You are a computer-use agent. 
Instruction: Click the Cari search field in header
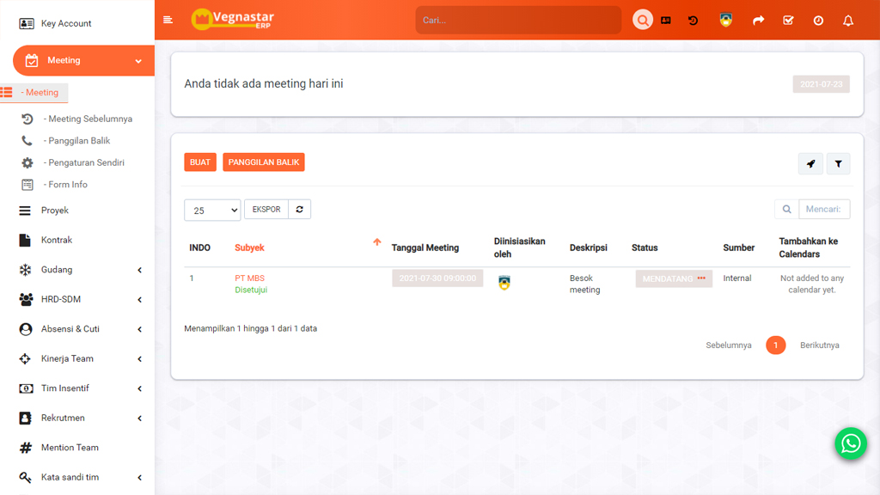point(518,20)
